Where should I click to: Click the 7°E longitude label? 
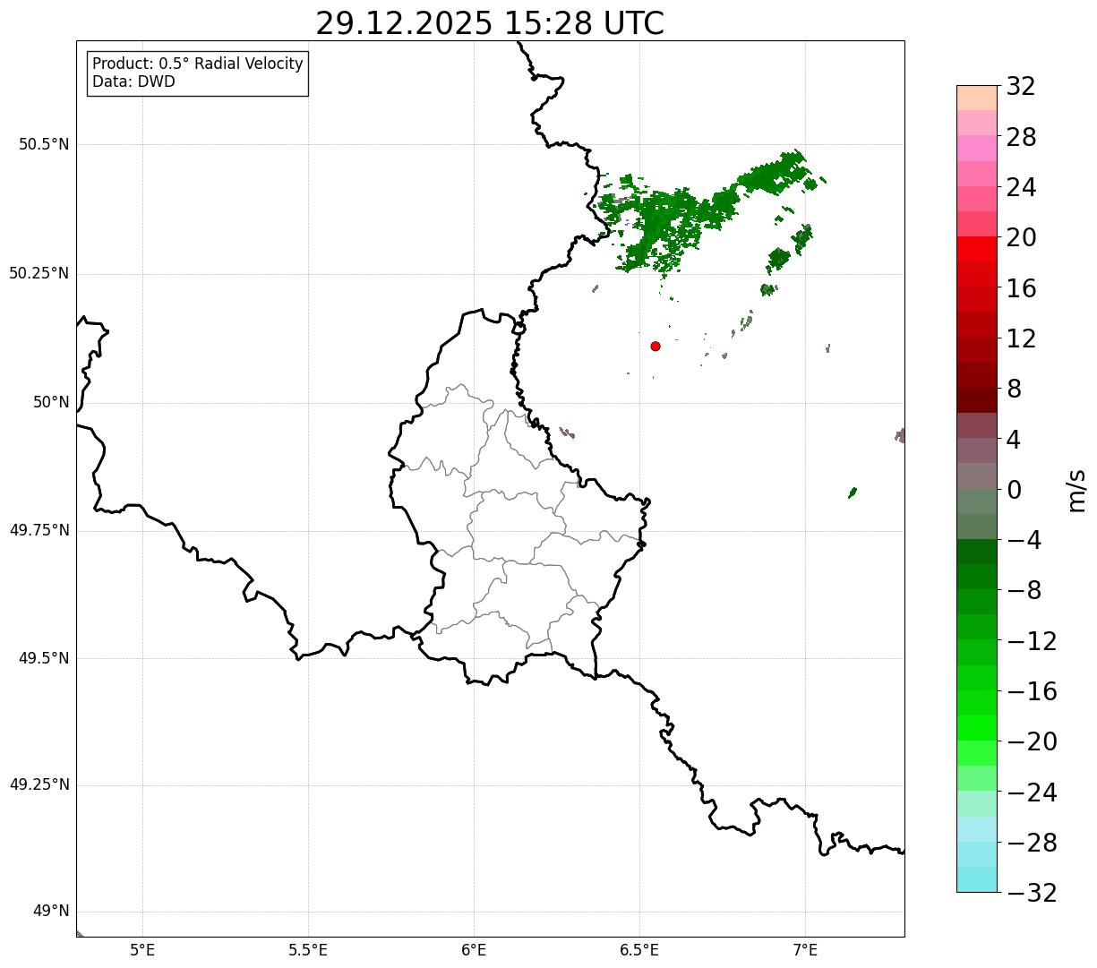[x=805, y=950]
